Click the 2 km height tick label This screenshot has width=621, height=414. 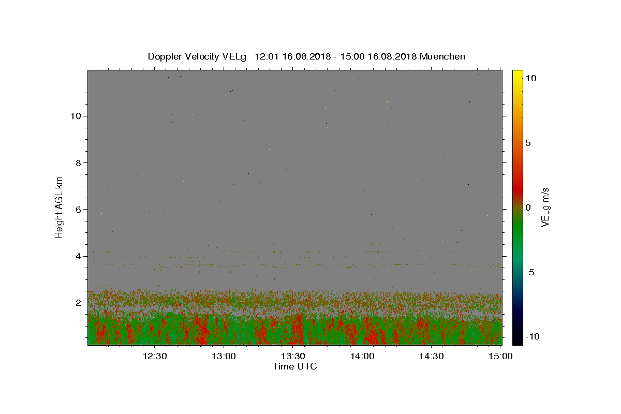pyautogui.click(x=79, y=303)
